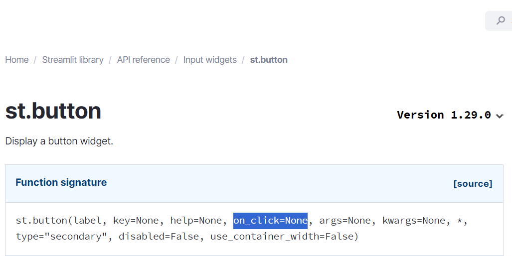Image resolution: width=512 pixels, height=256 pixels.
Task: Click the search magnifier icon
Action: coord(500,20)
